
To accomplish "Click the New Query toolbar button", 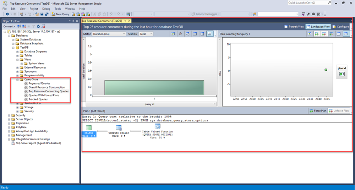I will tap(60, 14).
